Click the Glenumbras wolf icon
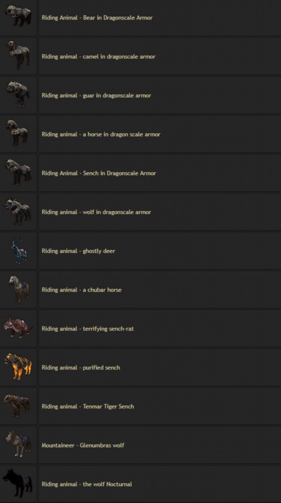 (x=18, y=444)
